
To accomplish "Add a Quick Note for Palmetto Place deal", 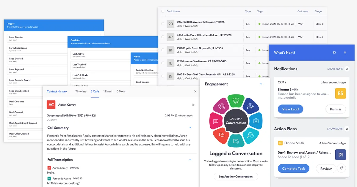I will [188, 39].
